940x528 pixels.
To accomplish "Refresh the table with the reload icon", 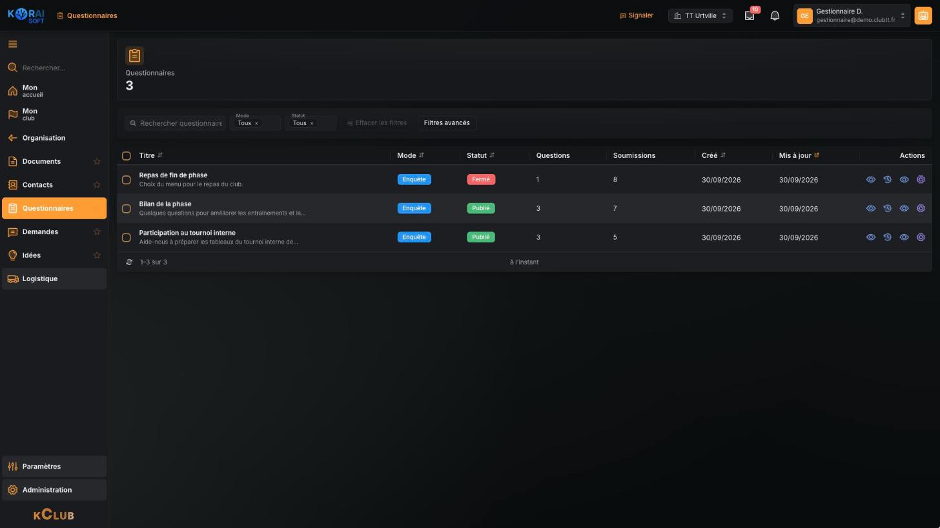I will tap(129, 262).
